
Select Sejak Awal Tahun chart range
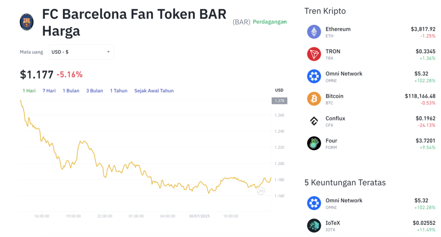coord(154,91)
